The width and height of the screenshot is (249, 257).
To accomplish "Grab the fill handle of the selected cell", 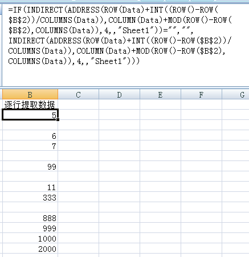I will pos(58,119).
